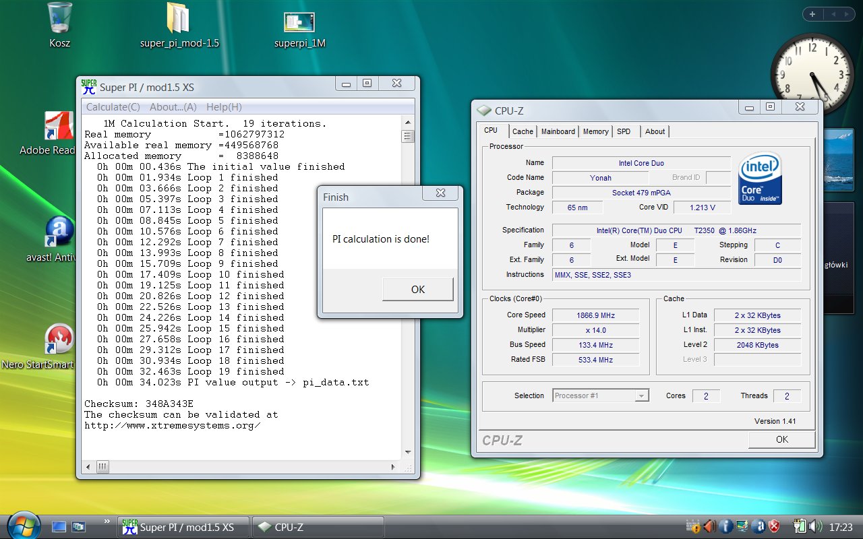
Task: Click the sidebar next gadgets arrow
Action: [847, 14]
